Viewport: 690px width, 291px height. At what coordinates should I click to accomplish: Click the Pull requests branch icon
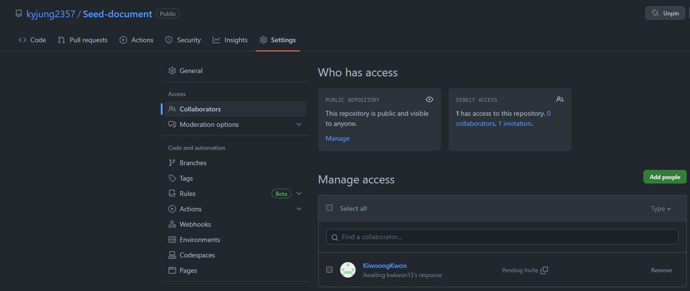[x=61, y=40]
